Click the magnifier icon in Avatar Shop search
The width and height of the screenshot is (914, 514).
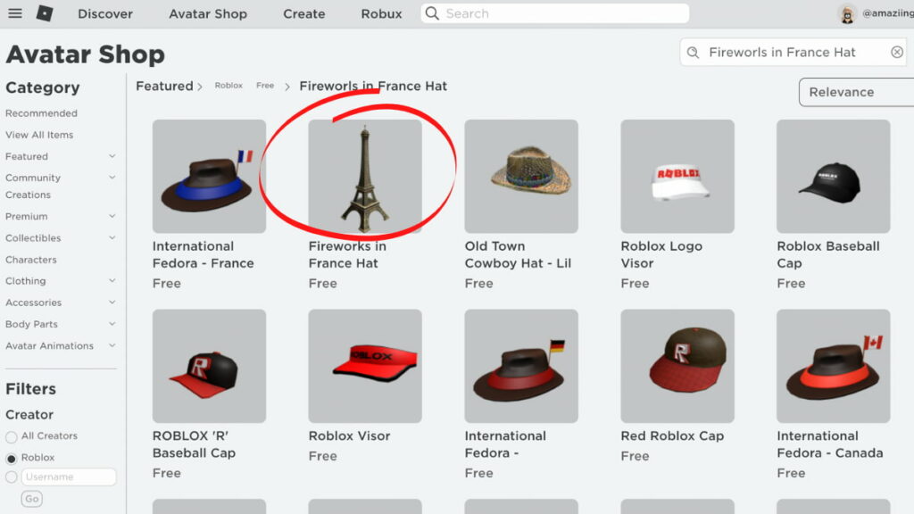[693, 53]
